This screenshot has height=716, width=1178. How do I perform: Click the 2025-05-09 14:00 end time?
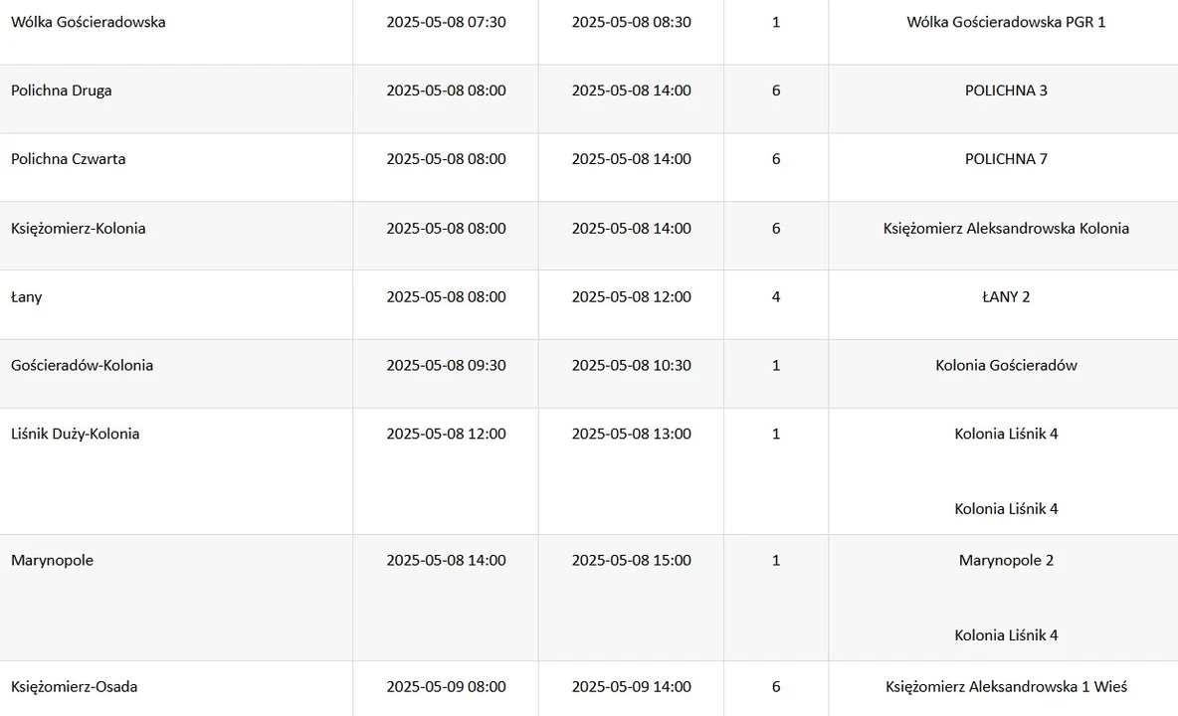coord(631,687)
